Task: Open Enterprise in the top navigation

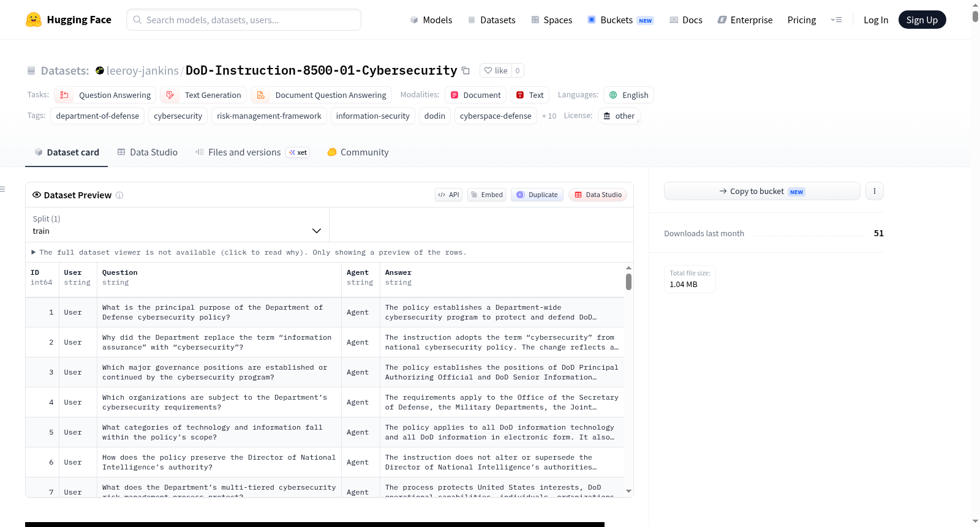Action: pos(745,20)
